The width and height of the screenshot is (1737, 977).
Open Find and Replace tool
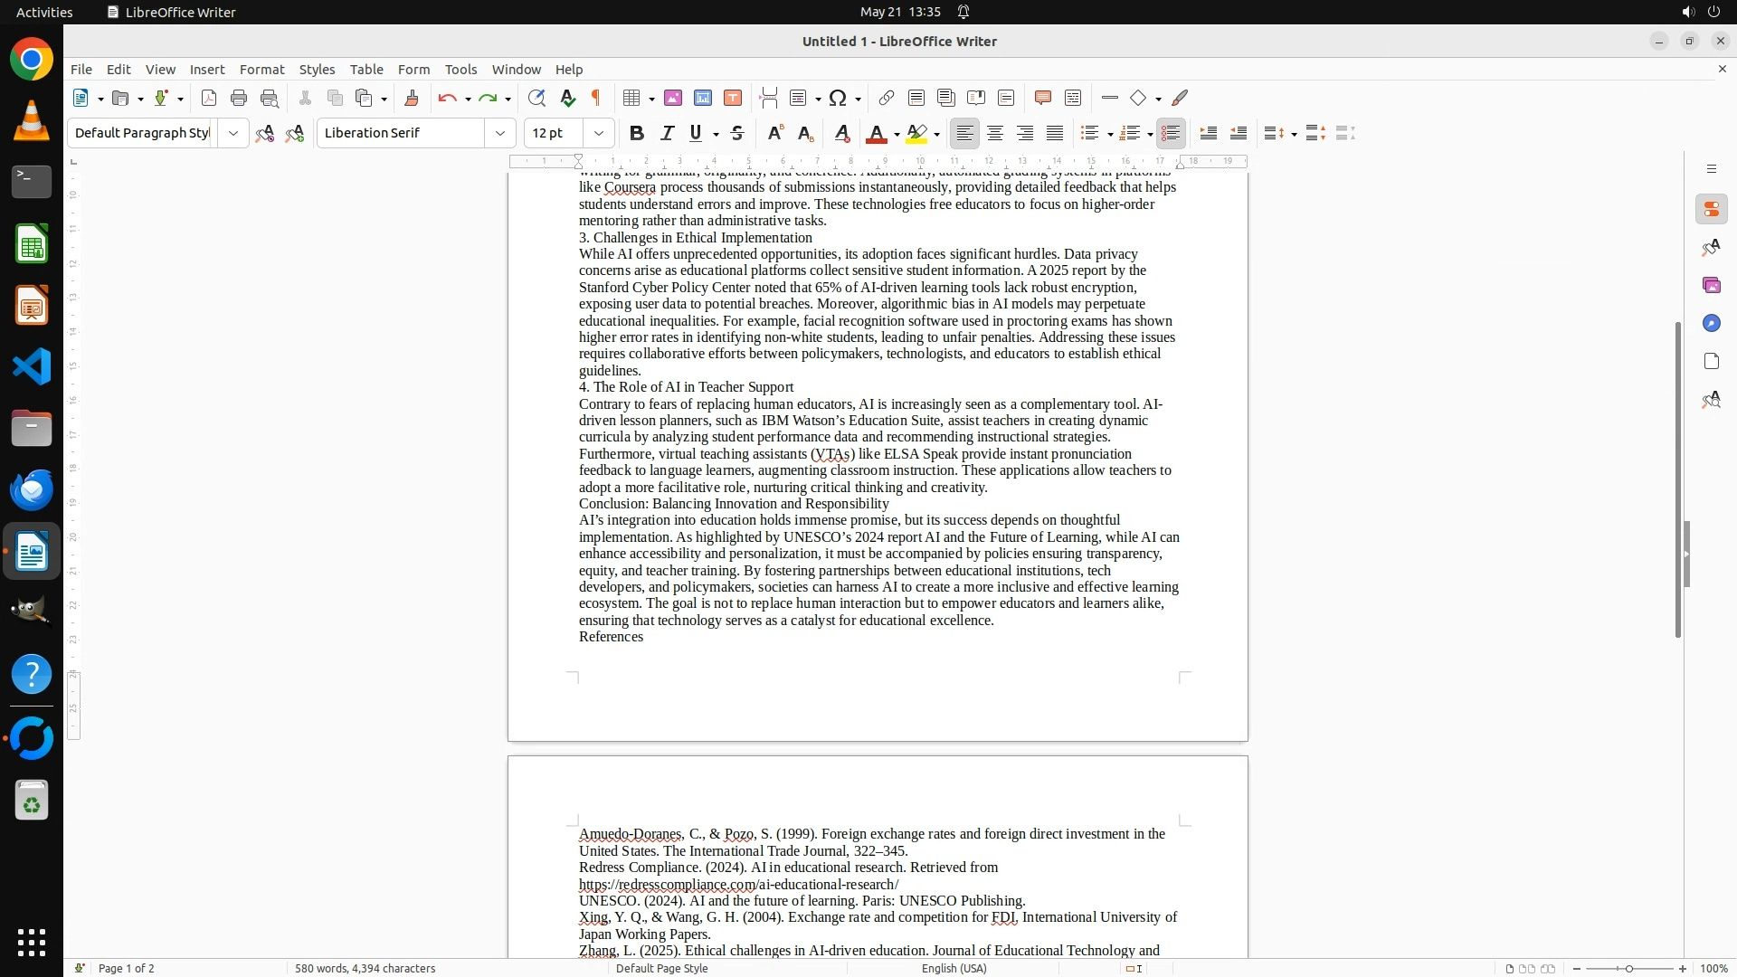[536, 99]
